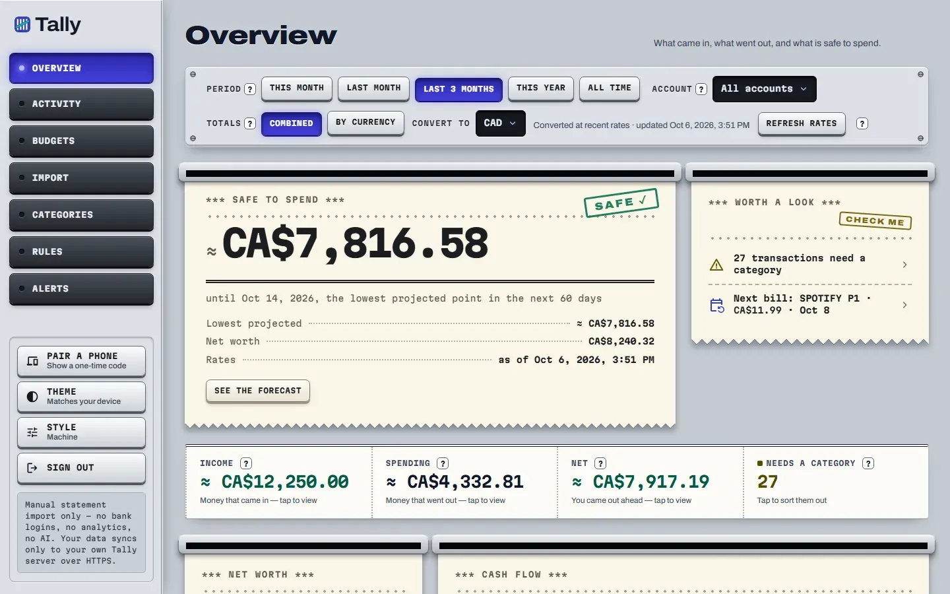Open help for the Account filter

(x=701, y=89)
